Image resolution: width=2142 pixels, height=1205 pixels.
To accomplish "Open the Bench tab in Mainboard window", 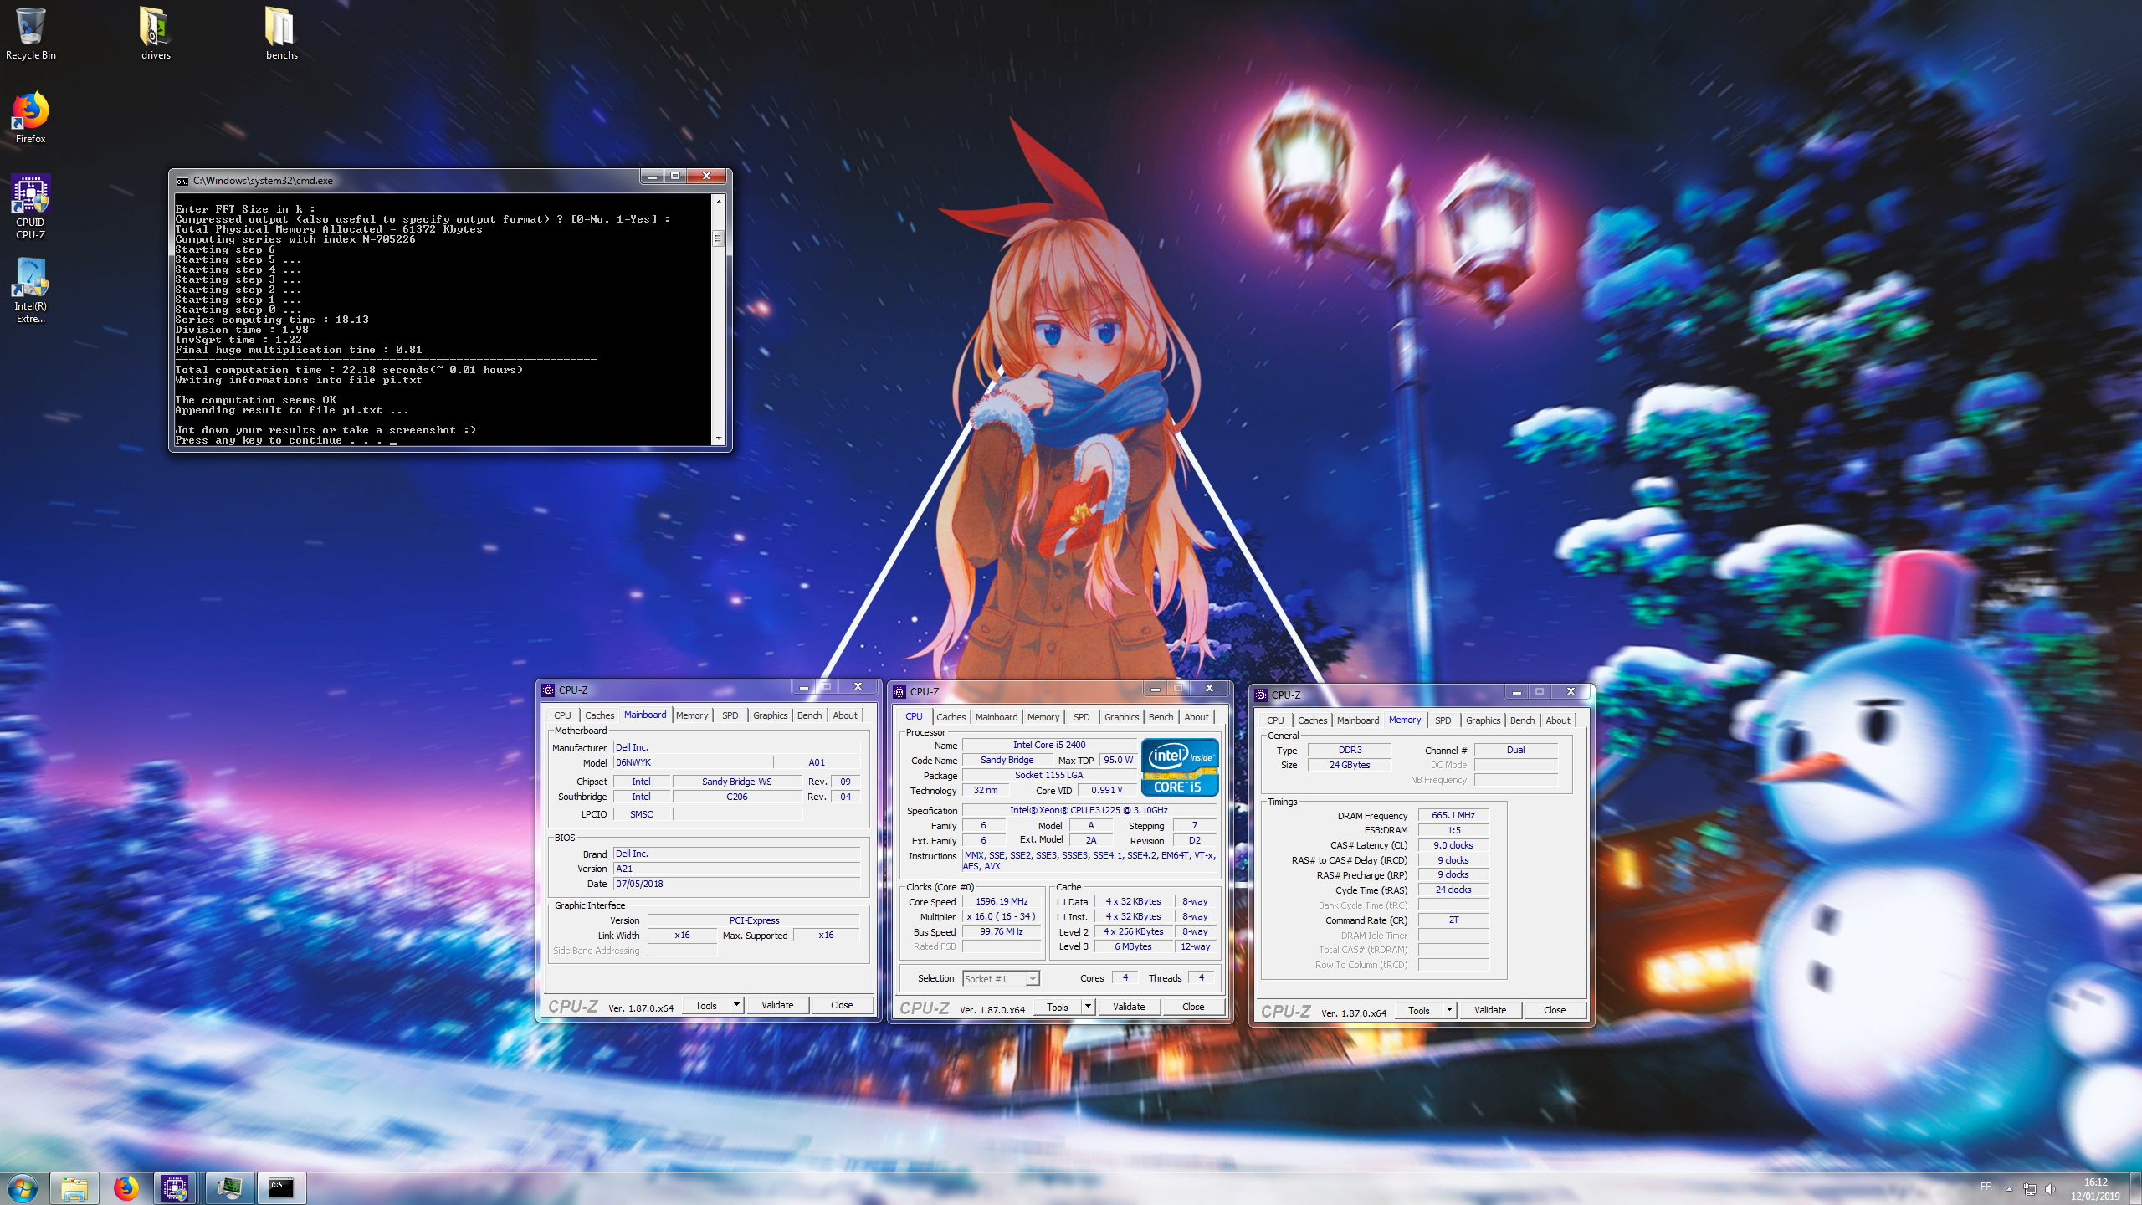I will pos(809,715).
